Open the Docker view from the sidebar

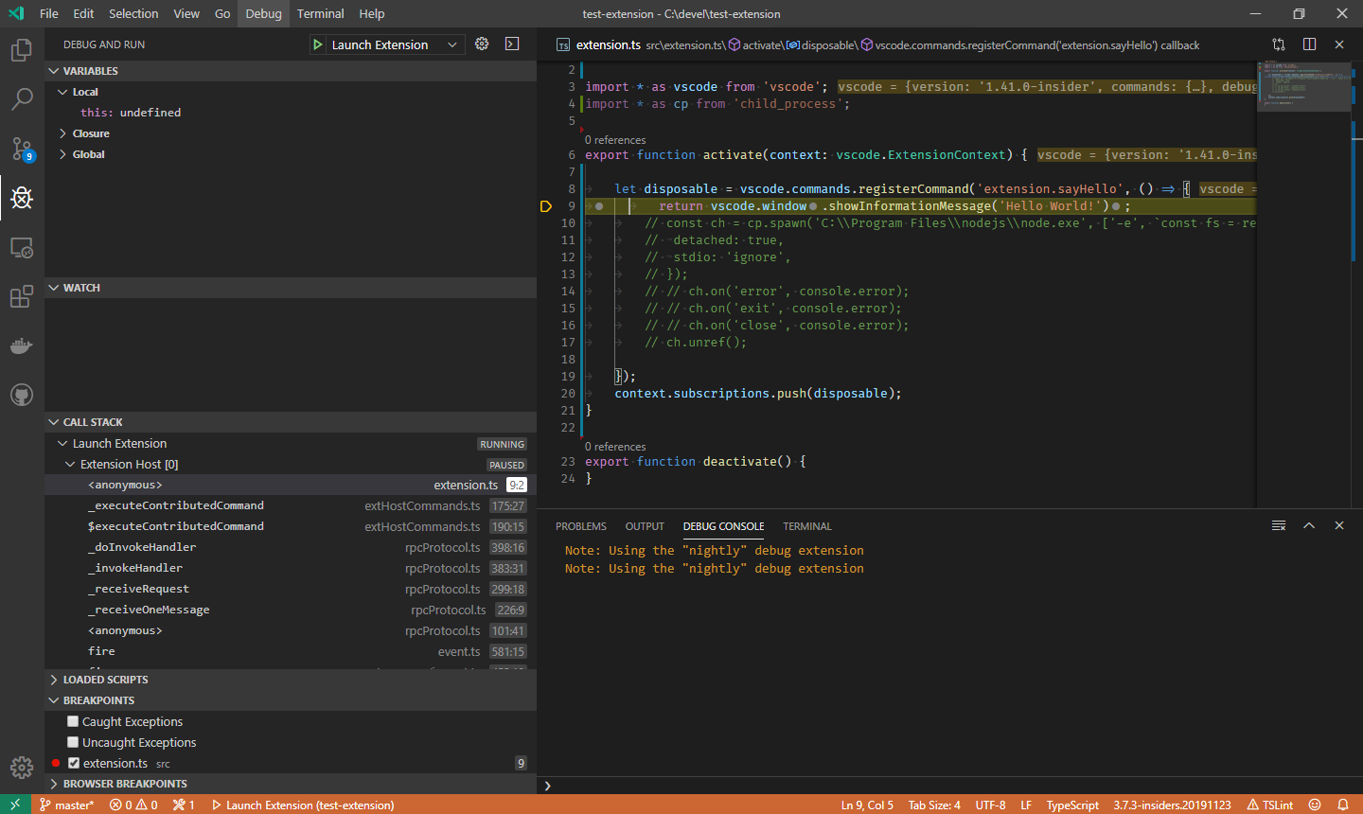tap(21, 345)
